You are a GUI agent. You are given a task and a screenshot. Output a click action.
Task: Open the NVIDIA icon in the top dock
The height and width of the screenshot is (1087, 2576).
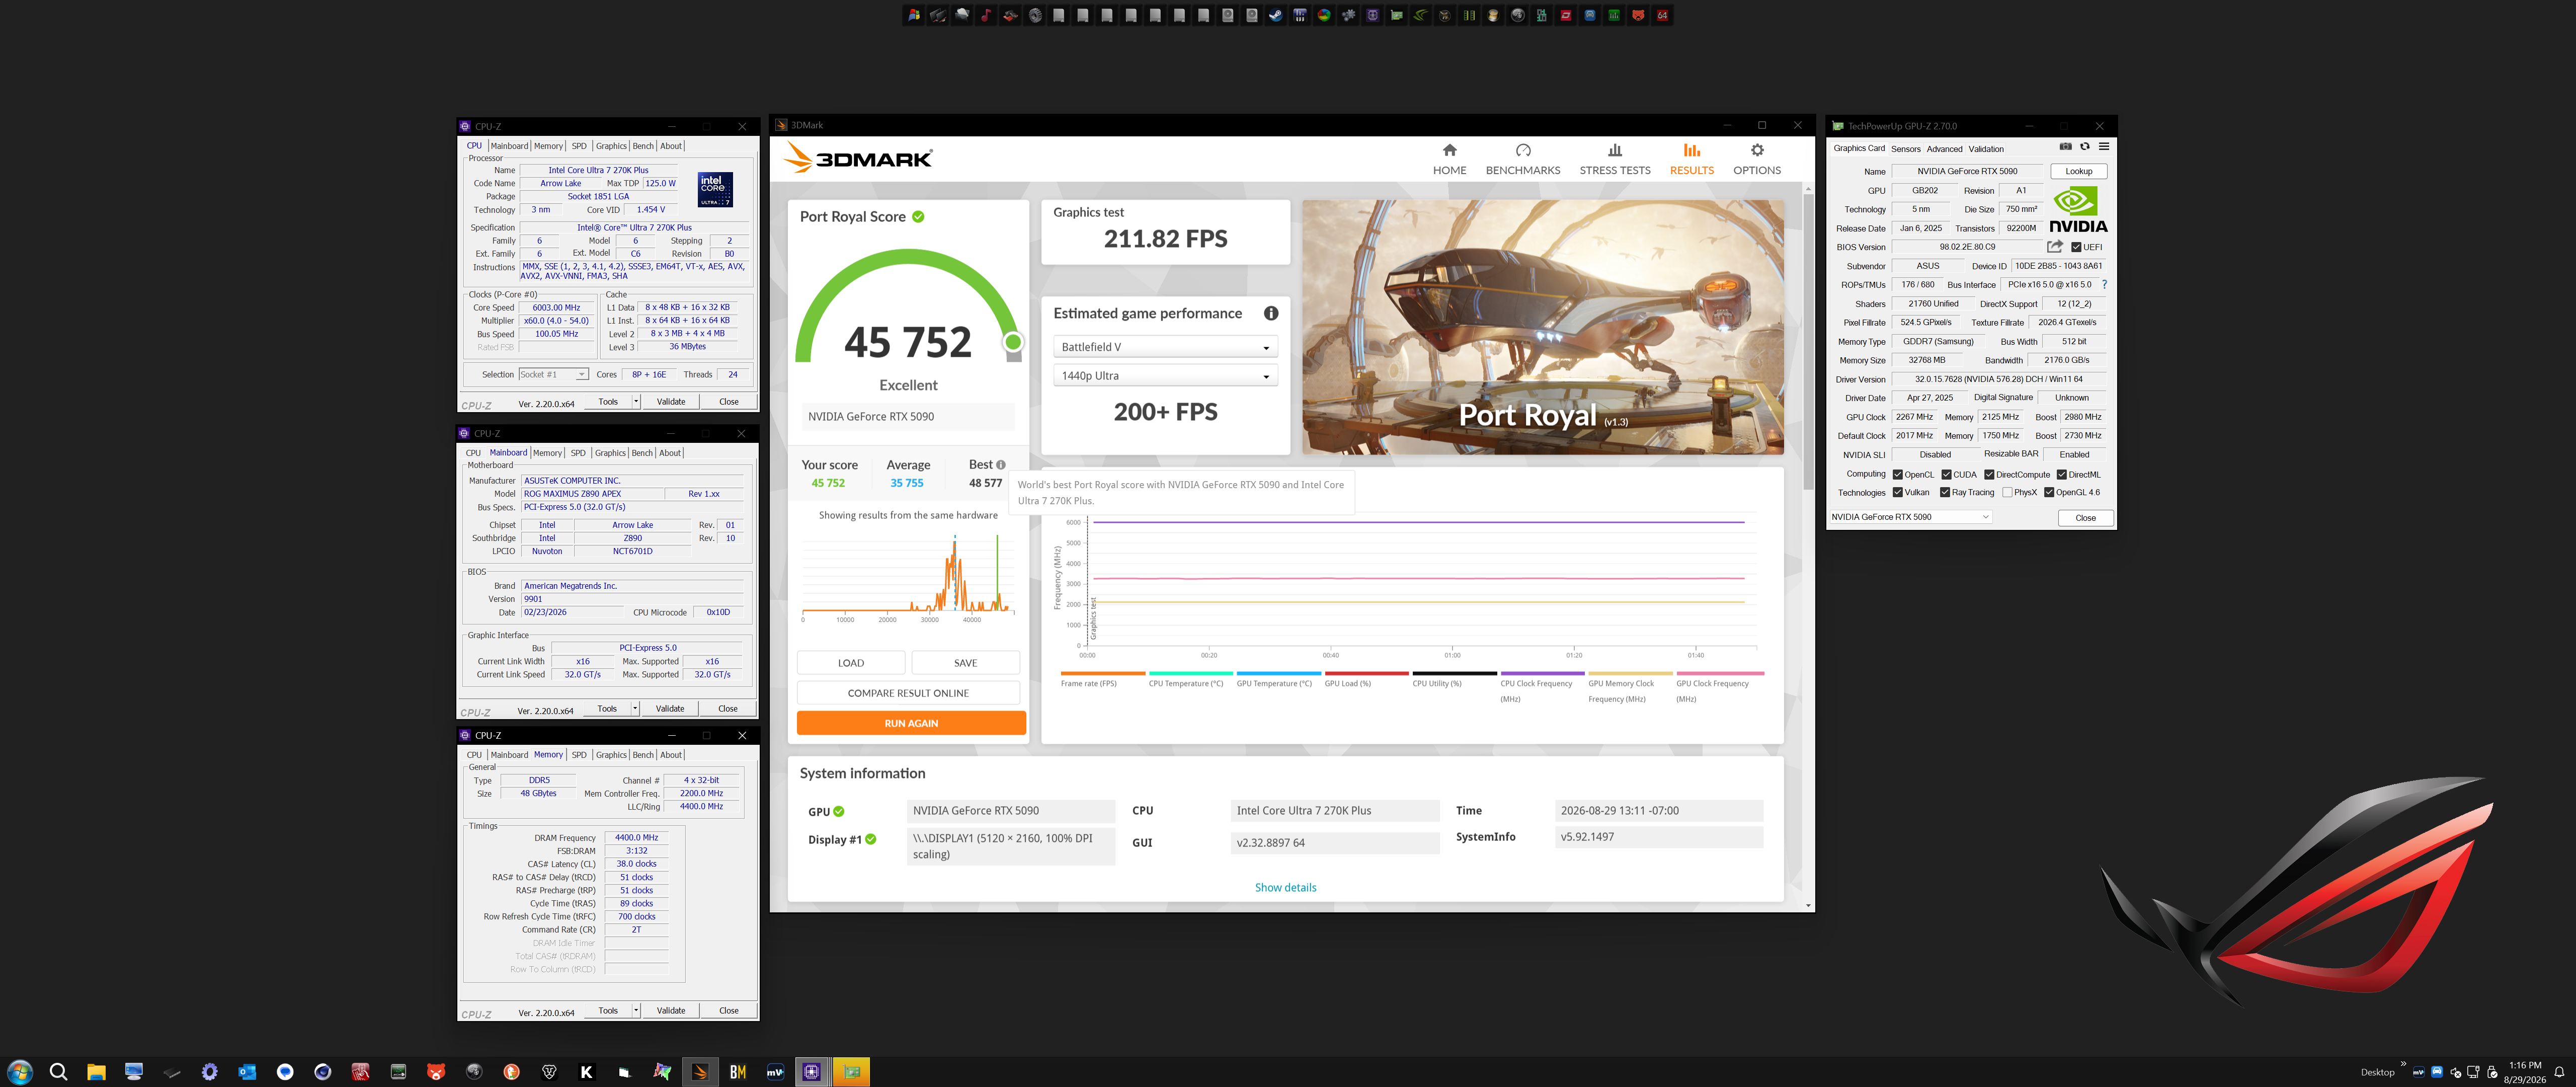click(x=1420, y=15)
